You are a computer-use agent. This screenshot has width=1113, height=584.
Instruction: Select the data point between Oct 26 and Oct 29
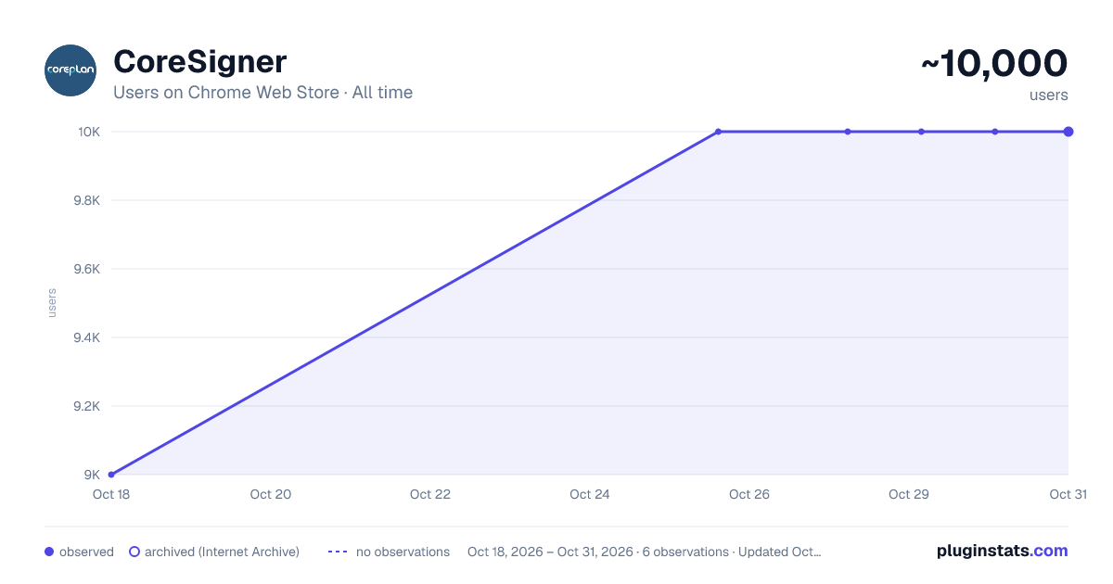tap(848, 132)
